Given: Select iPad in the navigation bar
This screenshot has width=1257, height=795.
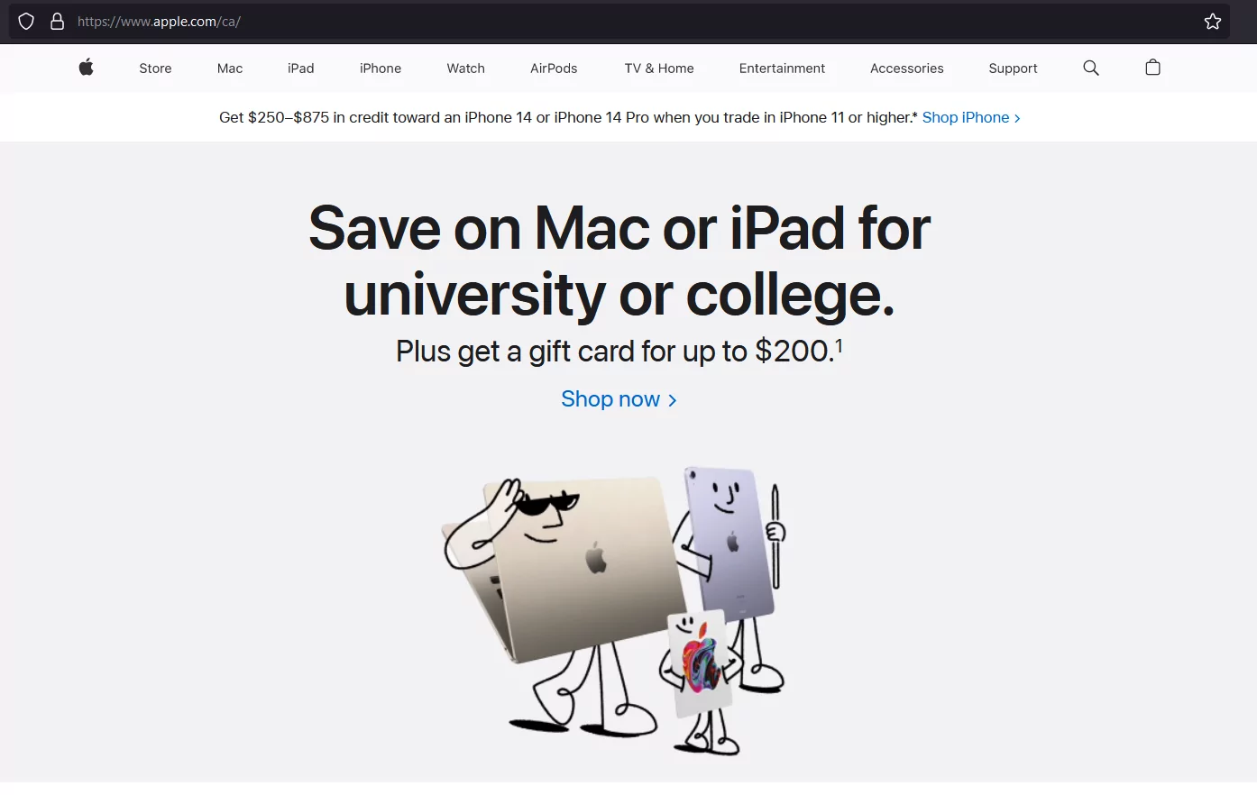Looking at the screenshot, I should point(301,69).
